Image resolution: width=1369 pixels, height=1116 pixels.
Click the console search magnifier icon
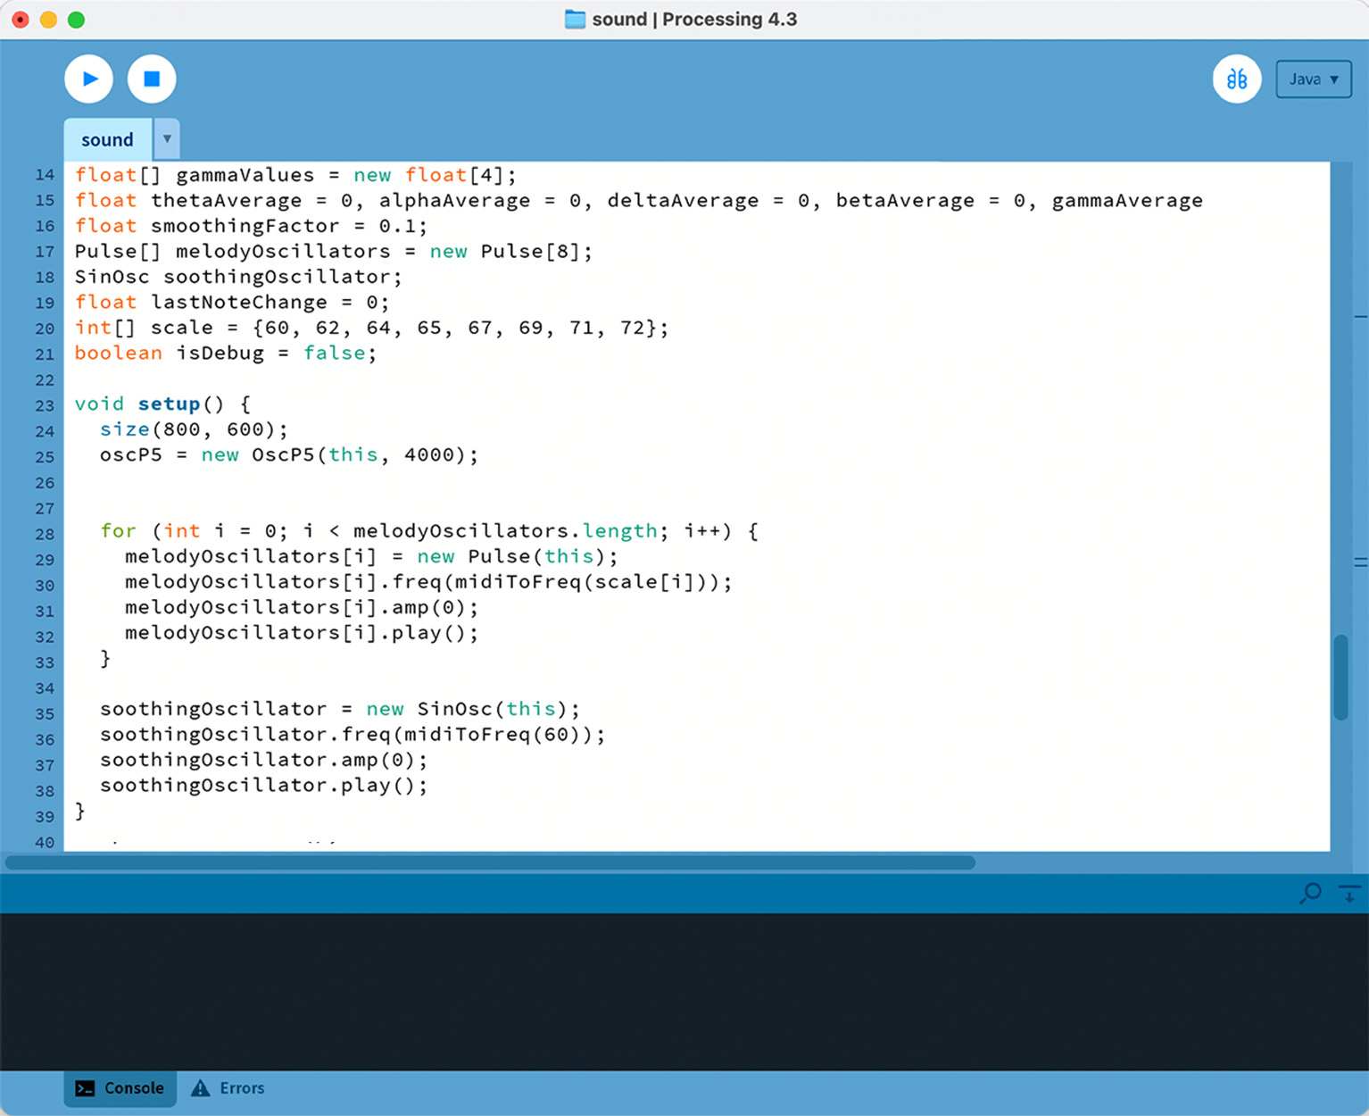tap(1311, 892)
